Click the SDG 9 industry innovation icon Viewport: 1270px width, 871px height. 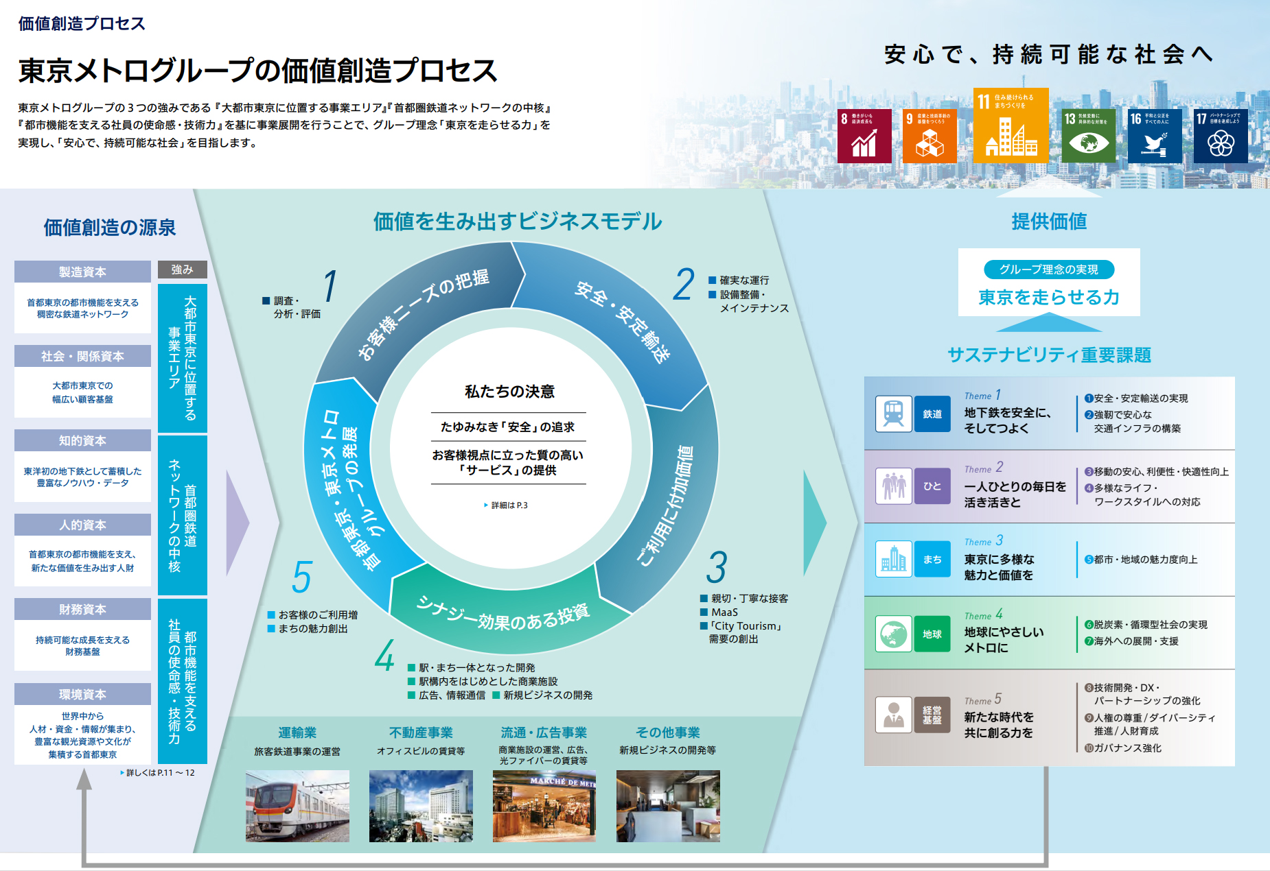pos(930,136)
